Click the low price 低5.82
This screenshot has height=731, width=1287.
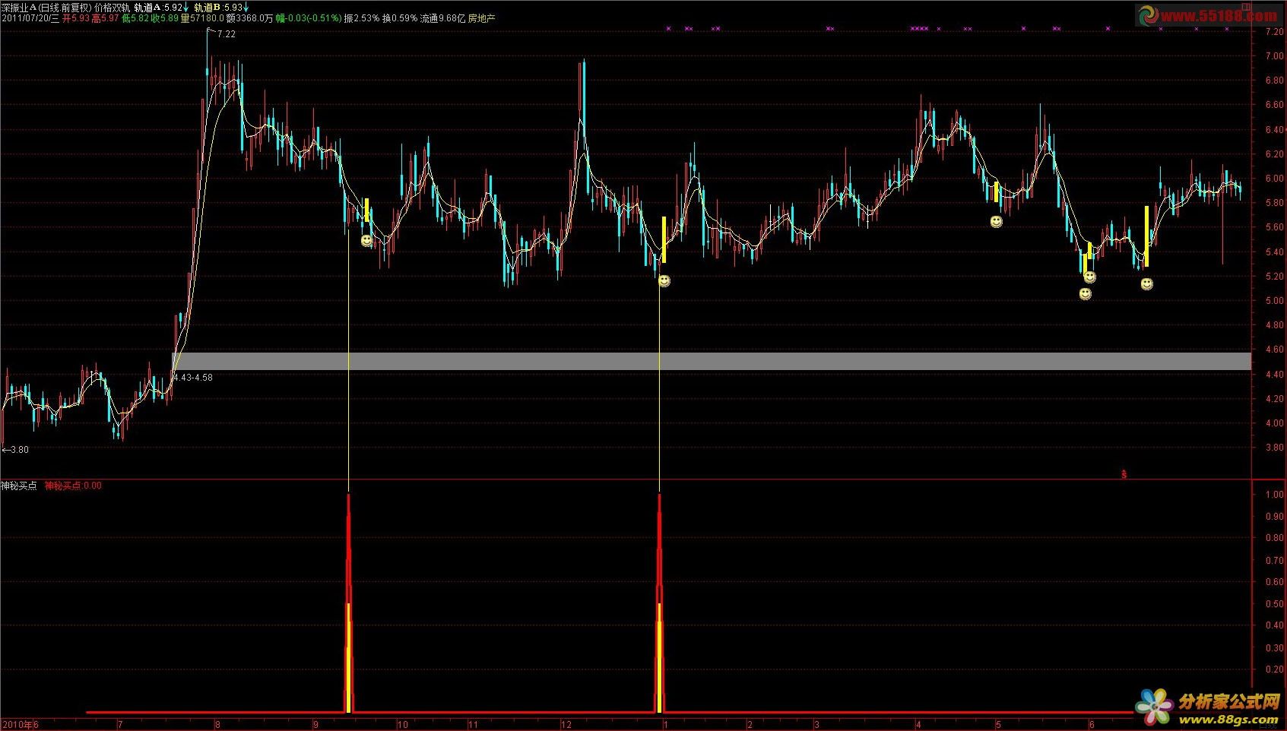click(x=135, y=17)
